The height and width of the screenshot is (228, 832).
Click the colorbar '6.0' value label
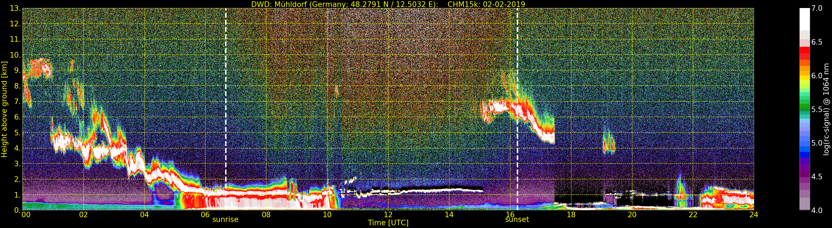click(x=817, y=76)
